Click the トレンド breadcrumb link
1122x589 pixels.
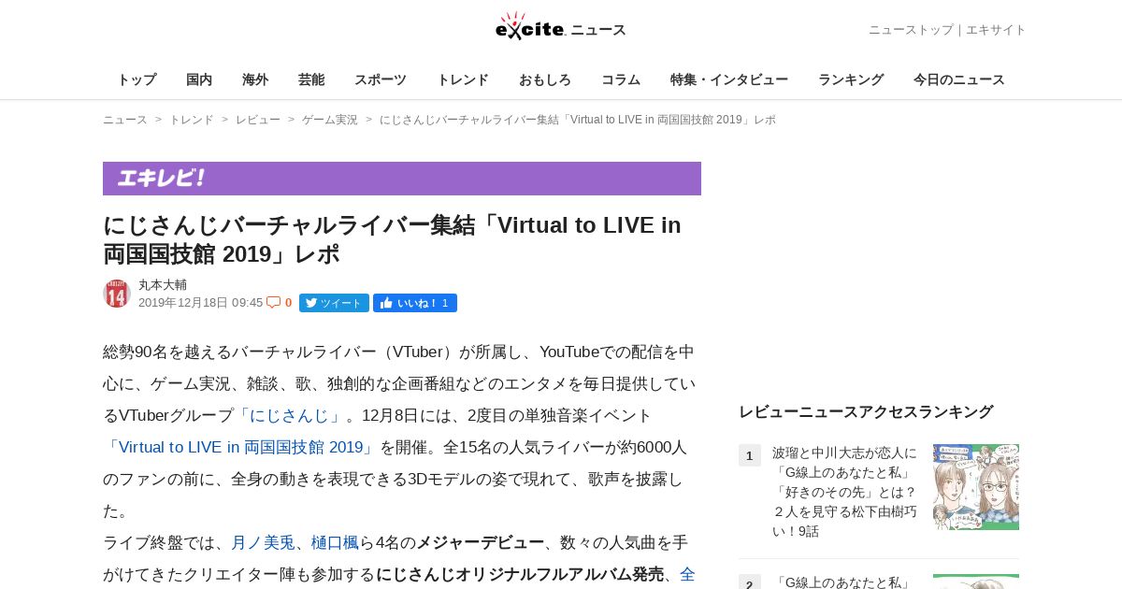click(192, 120)
